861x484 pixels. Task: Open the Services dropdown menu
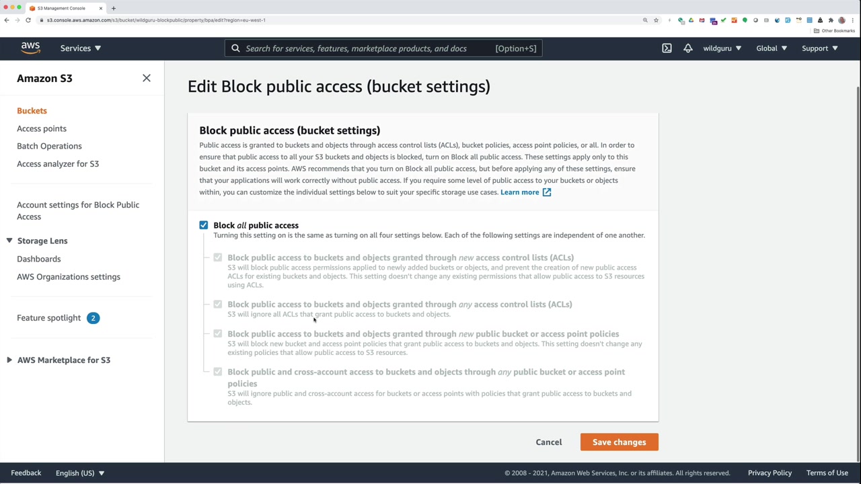point(80,48)
